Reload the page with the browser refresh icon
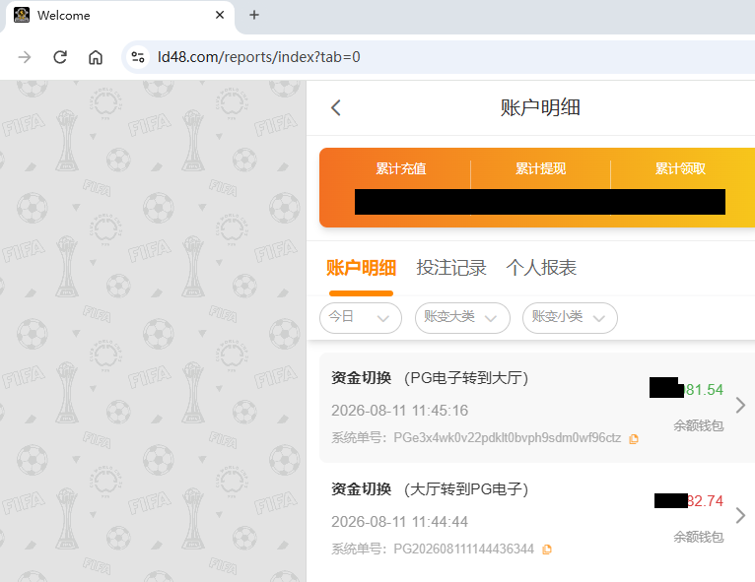Image resolution: width=755 pixels, height=582 pixels. pos(60,57)
